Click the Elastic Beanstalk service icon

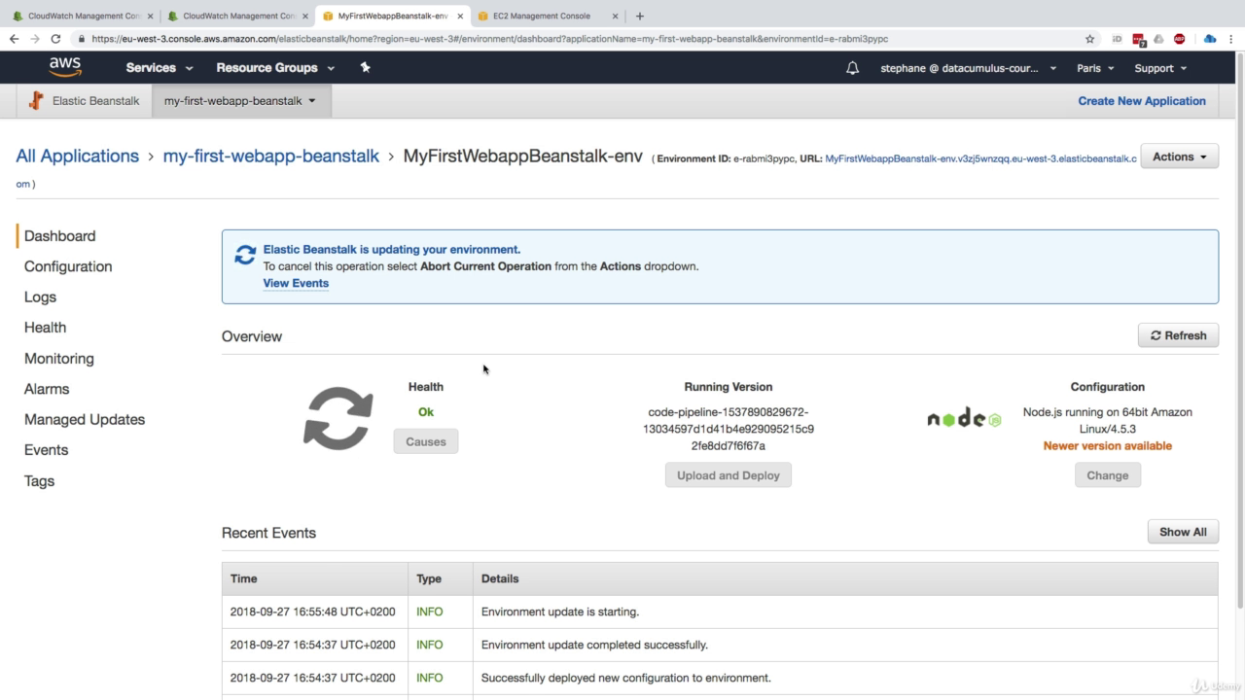[x=36, y=100]
